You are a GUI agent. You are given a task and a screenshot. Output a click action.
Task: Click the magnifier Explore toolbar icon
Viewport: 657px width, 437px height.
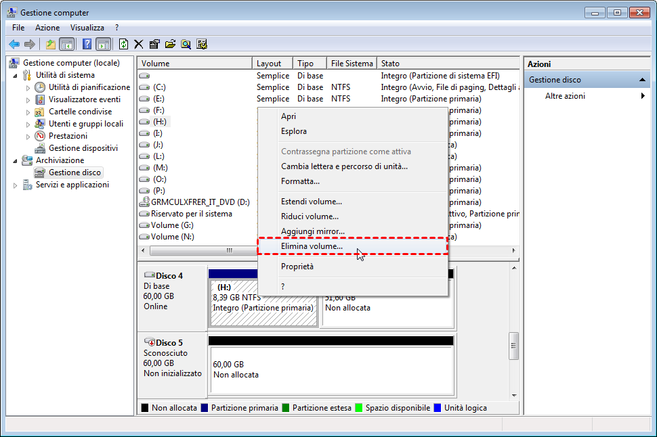coord(186,44)
